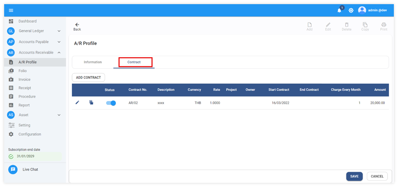The image size is (398, 187).
Task: Open Invoice in the sidebar
Action: [x=24, y=79]
